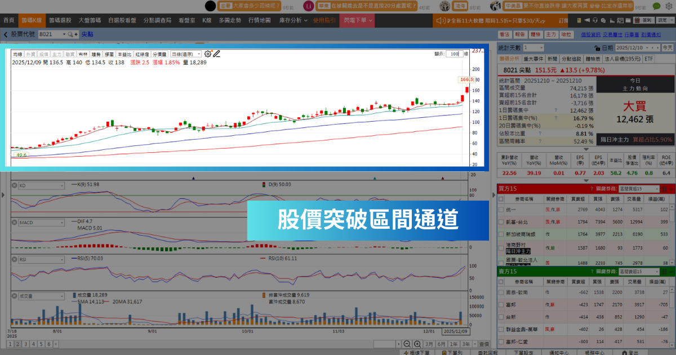
Task: Open 行情地圖 menu
Action: coord(260,20)
